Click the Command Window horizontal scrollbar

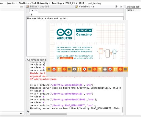[48, 114]
